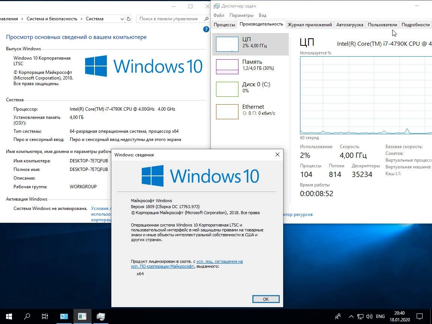Switch to winver taskbar app icon

(82, 316)
